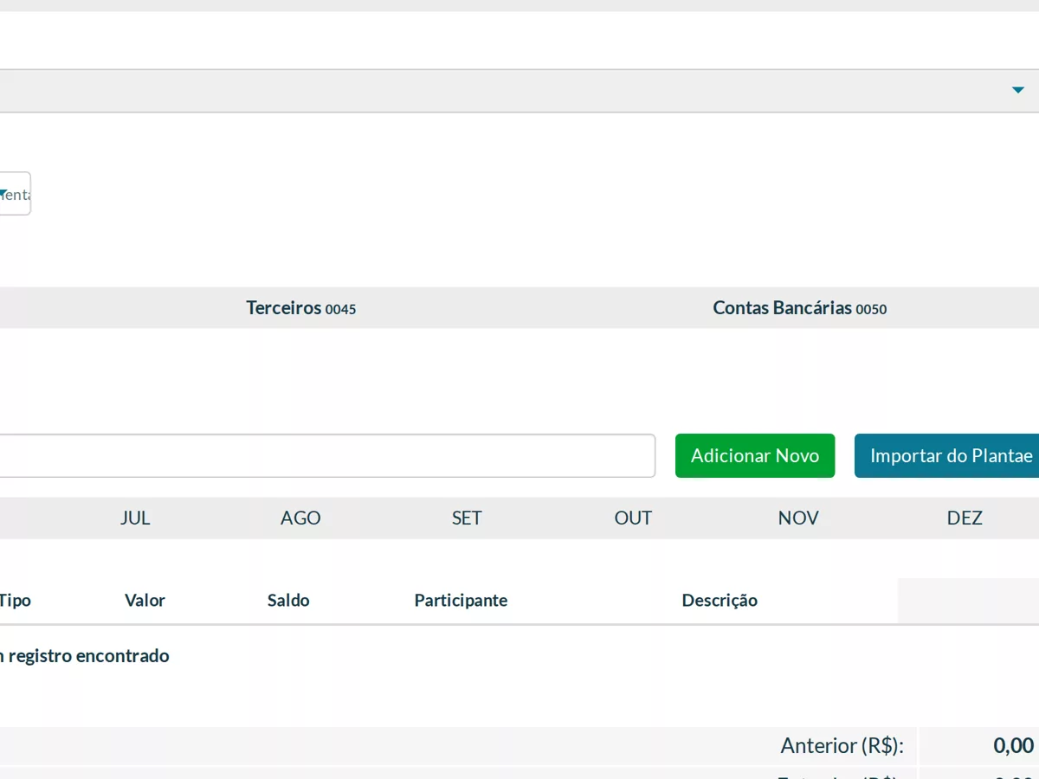Sort by Valor column header
1039x779 pixels.
pos(145,601)
